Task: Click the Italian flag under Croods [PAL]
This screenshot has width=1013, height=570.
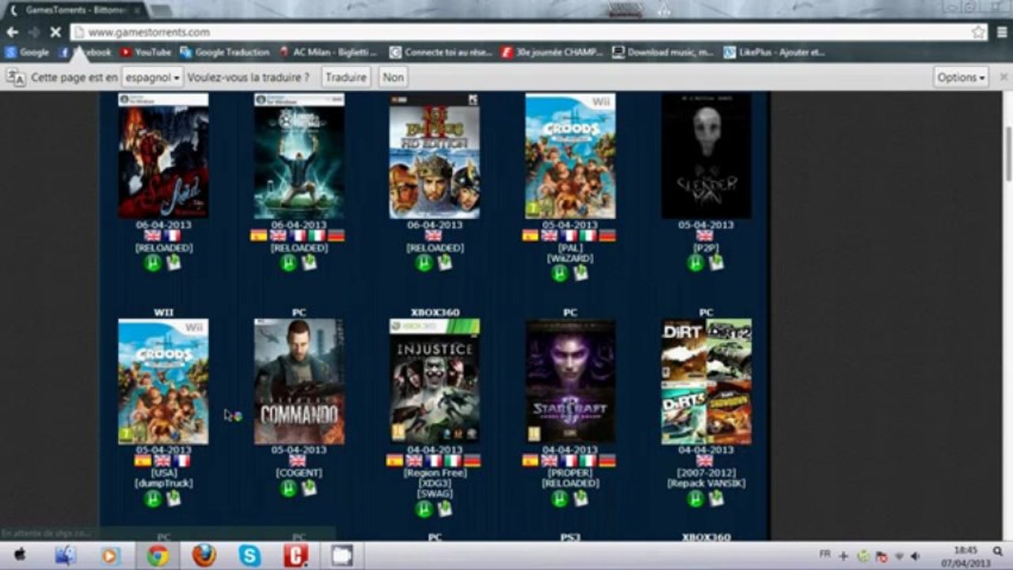Action: pos(588,235)
